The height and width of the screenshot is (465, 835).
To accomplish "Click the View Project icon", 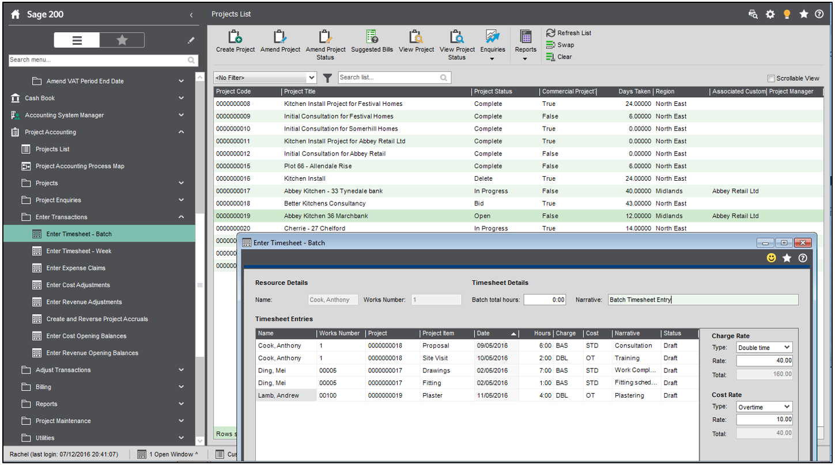I will click(x=416, y=41).
